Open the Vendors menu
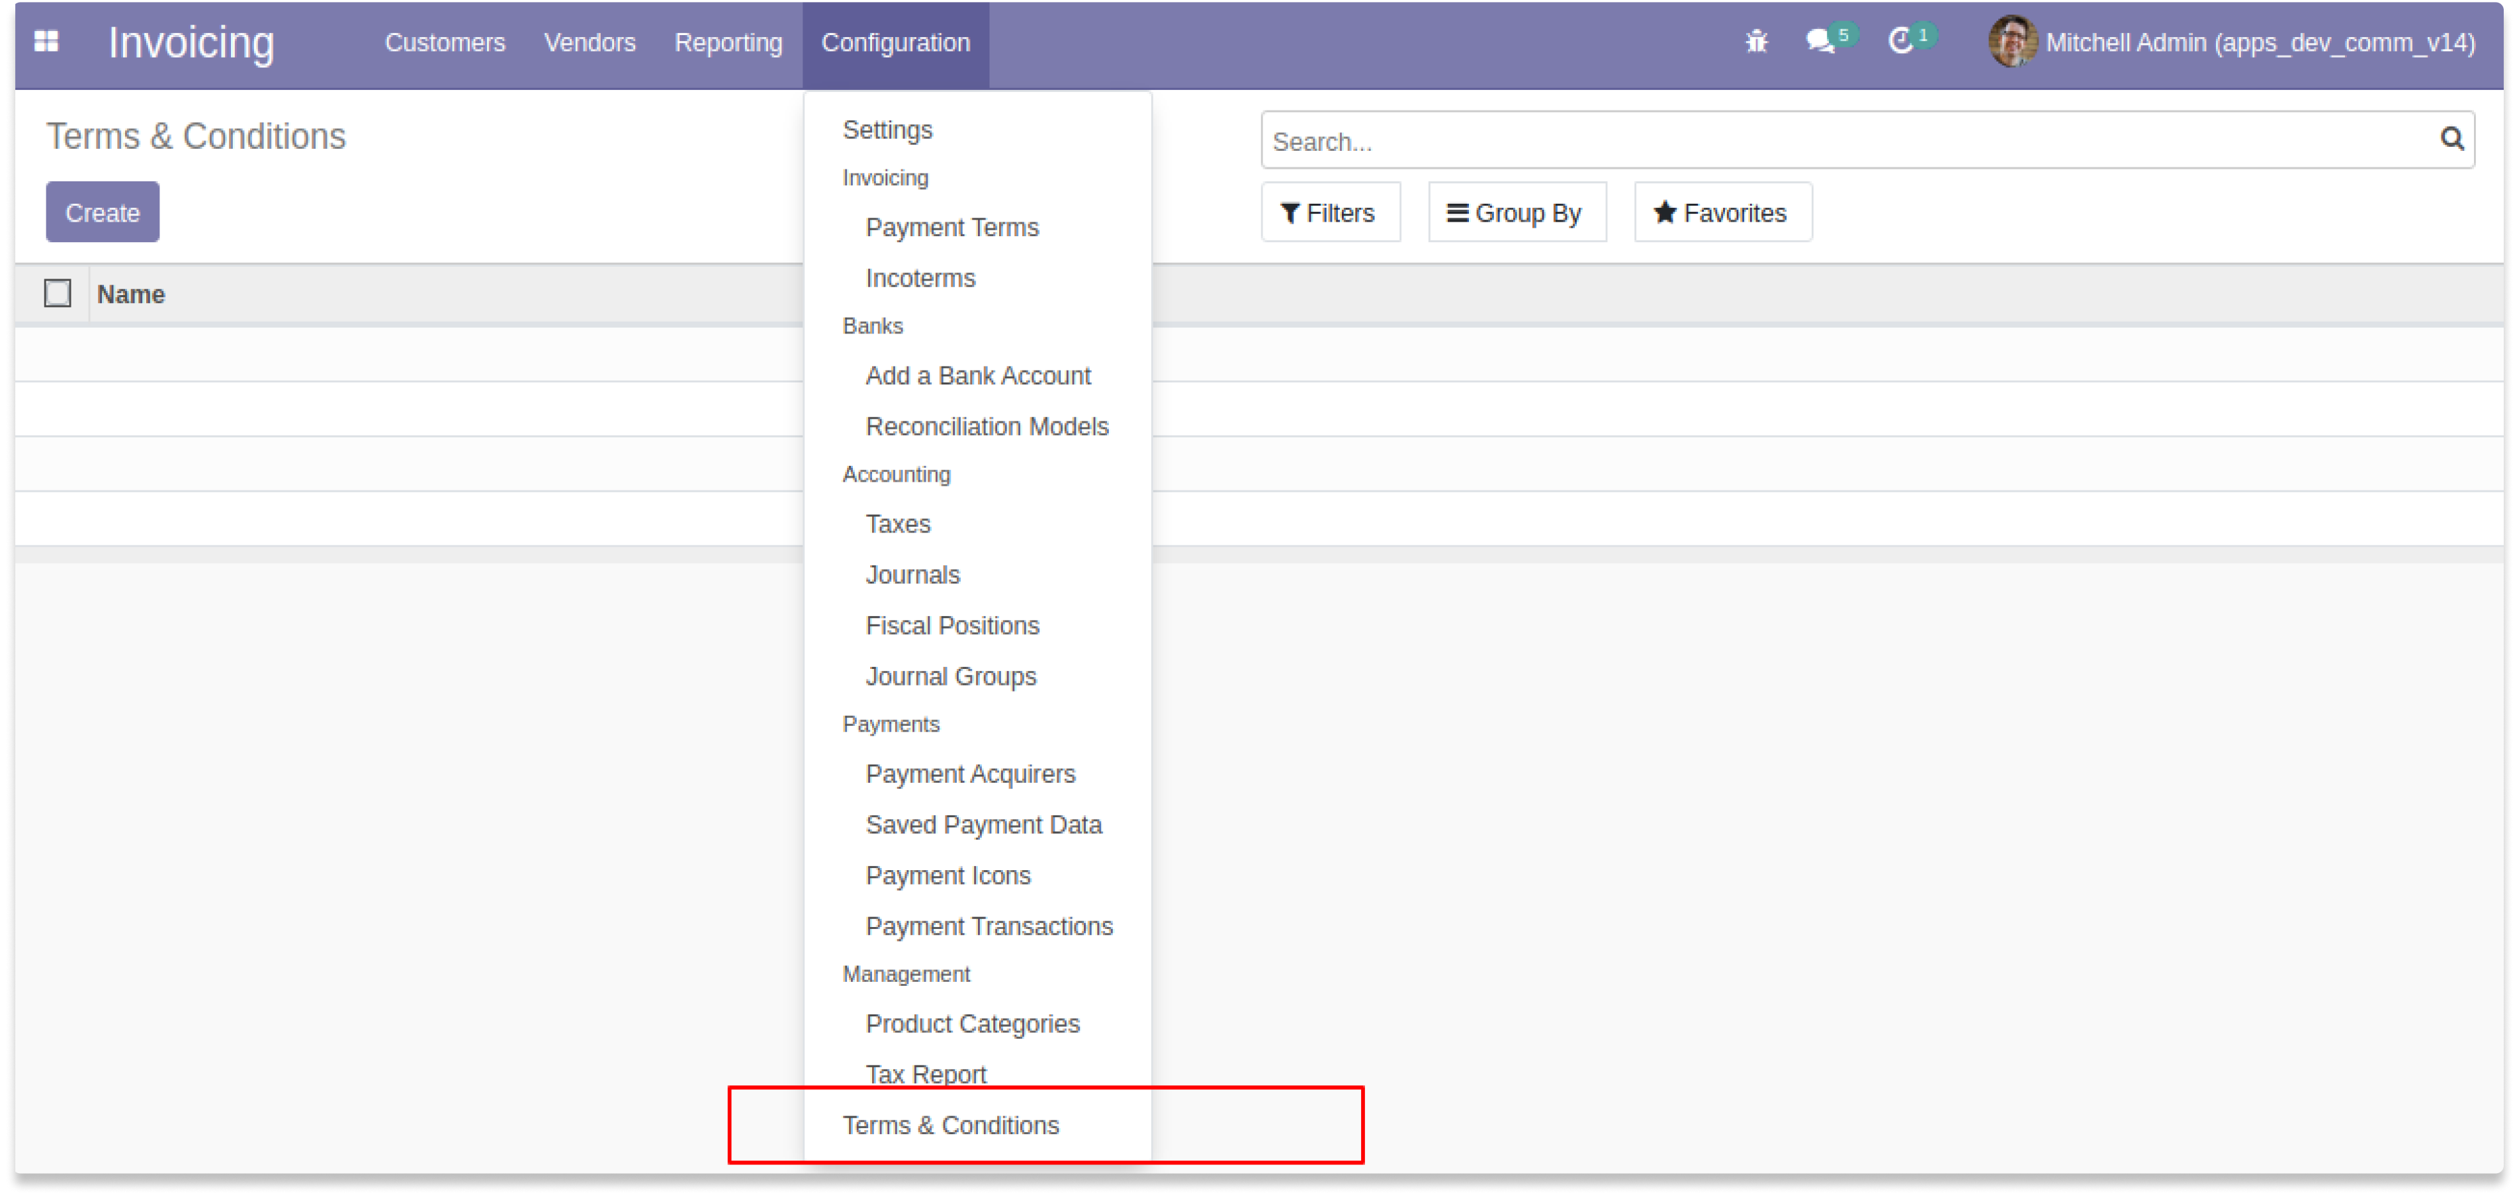The height and width of the screenshot is (1193, 2513). pyautogui.click(x=590, y=42)
